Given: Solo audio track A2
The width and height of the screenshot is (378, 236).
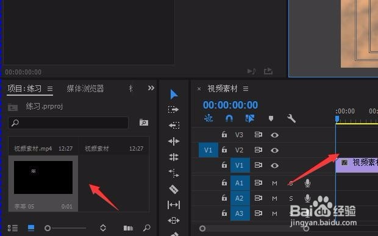Looking at the screenshot, I should (x=291, y=199).
